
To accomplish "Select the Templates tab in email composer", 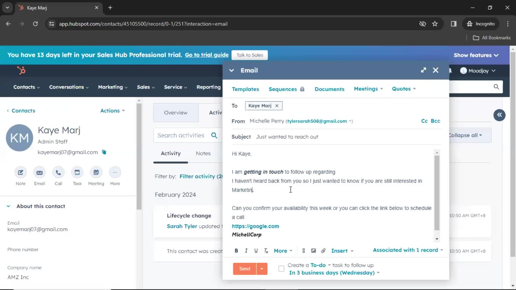I will pos(246,89).
